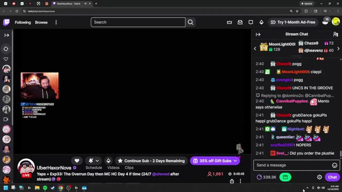Open Spotify from the taskbar
The width and height of the screenshot is (342, 192).
click(x=45, y=188)
